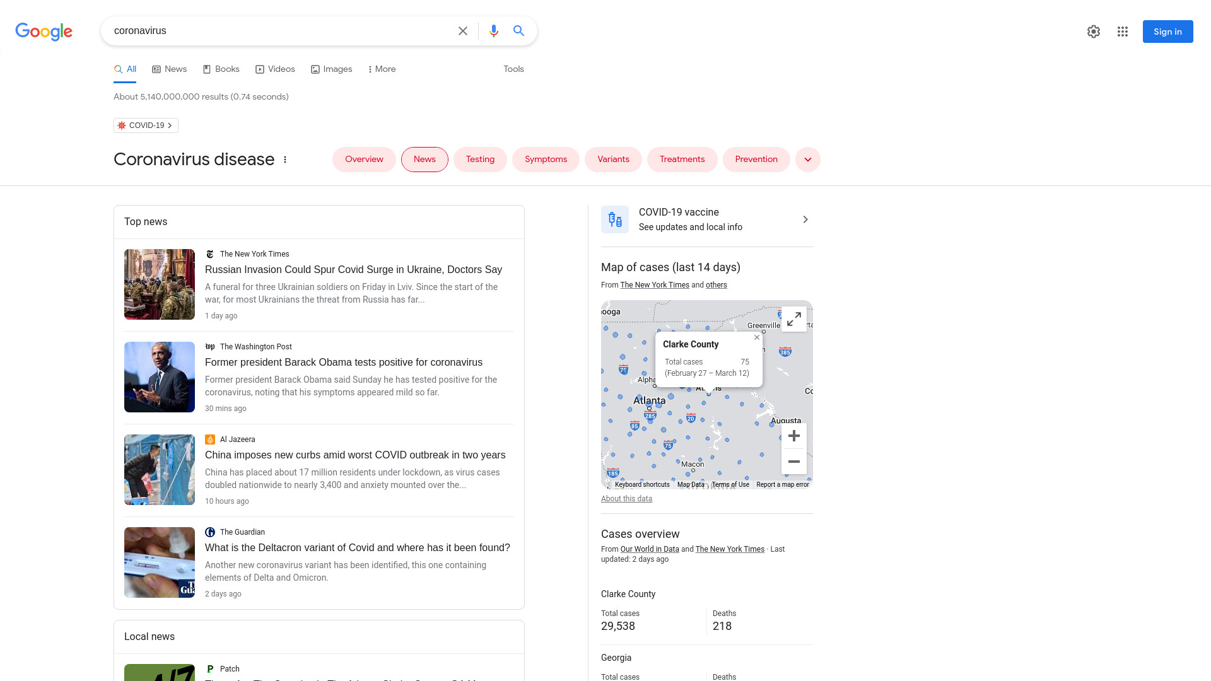Open China imposes new curbs article
Screen dimensions: 1211x681
pyautogui.click(x=355, y=455)
